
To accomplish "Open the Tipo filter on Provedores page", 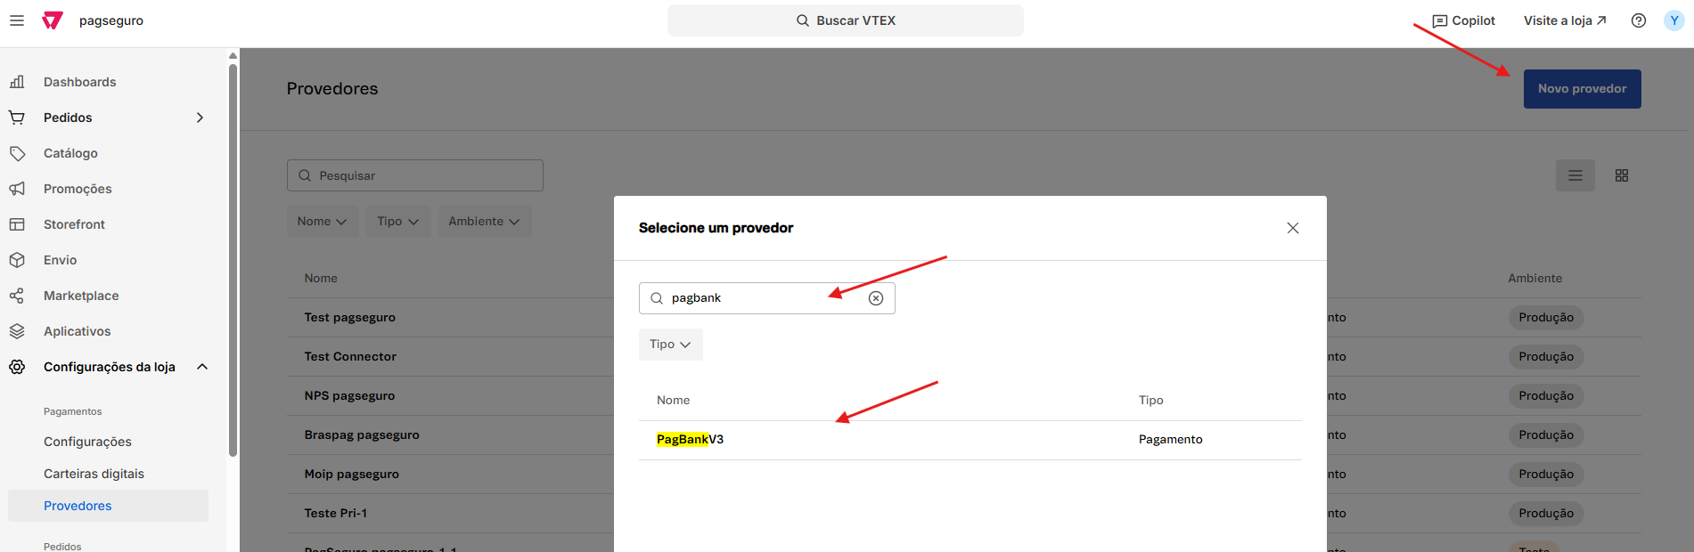I will coord(398,222).
